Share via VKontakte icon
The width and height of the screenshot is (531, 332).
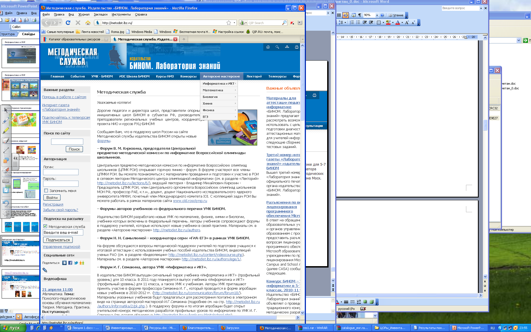point(64,263)
